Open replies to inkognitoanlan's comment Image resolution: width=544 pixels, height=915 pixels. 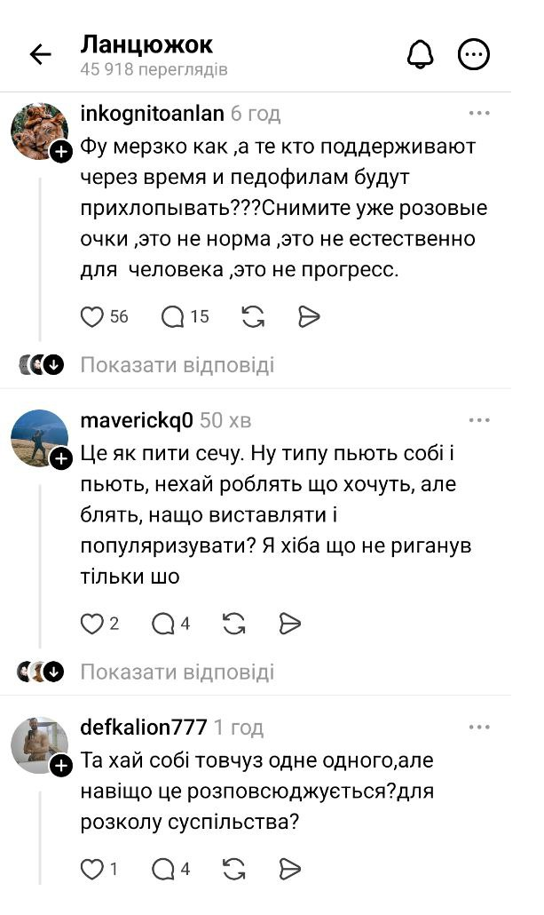(x=174, y=316)
